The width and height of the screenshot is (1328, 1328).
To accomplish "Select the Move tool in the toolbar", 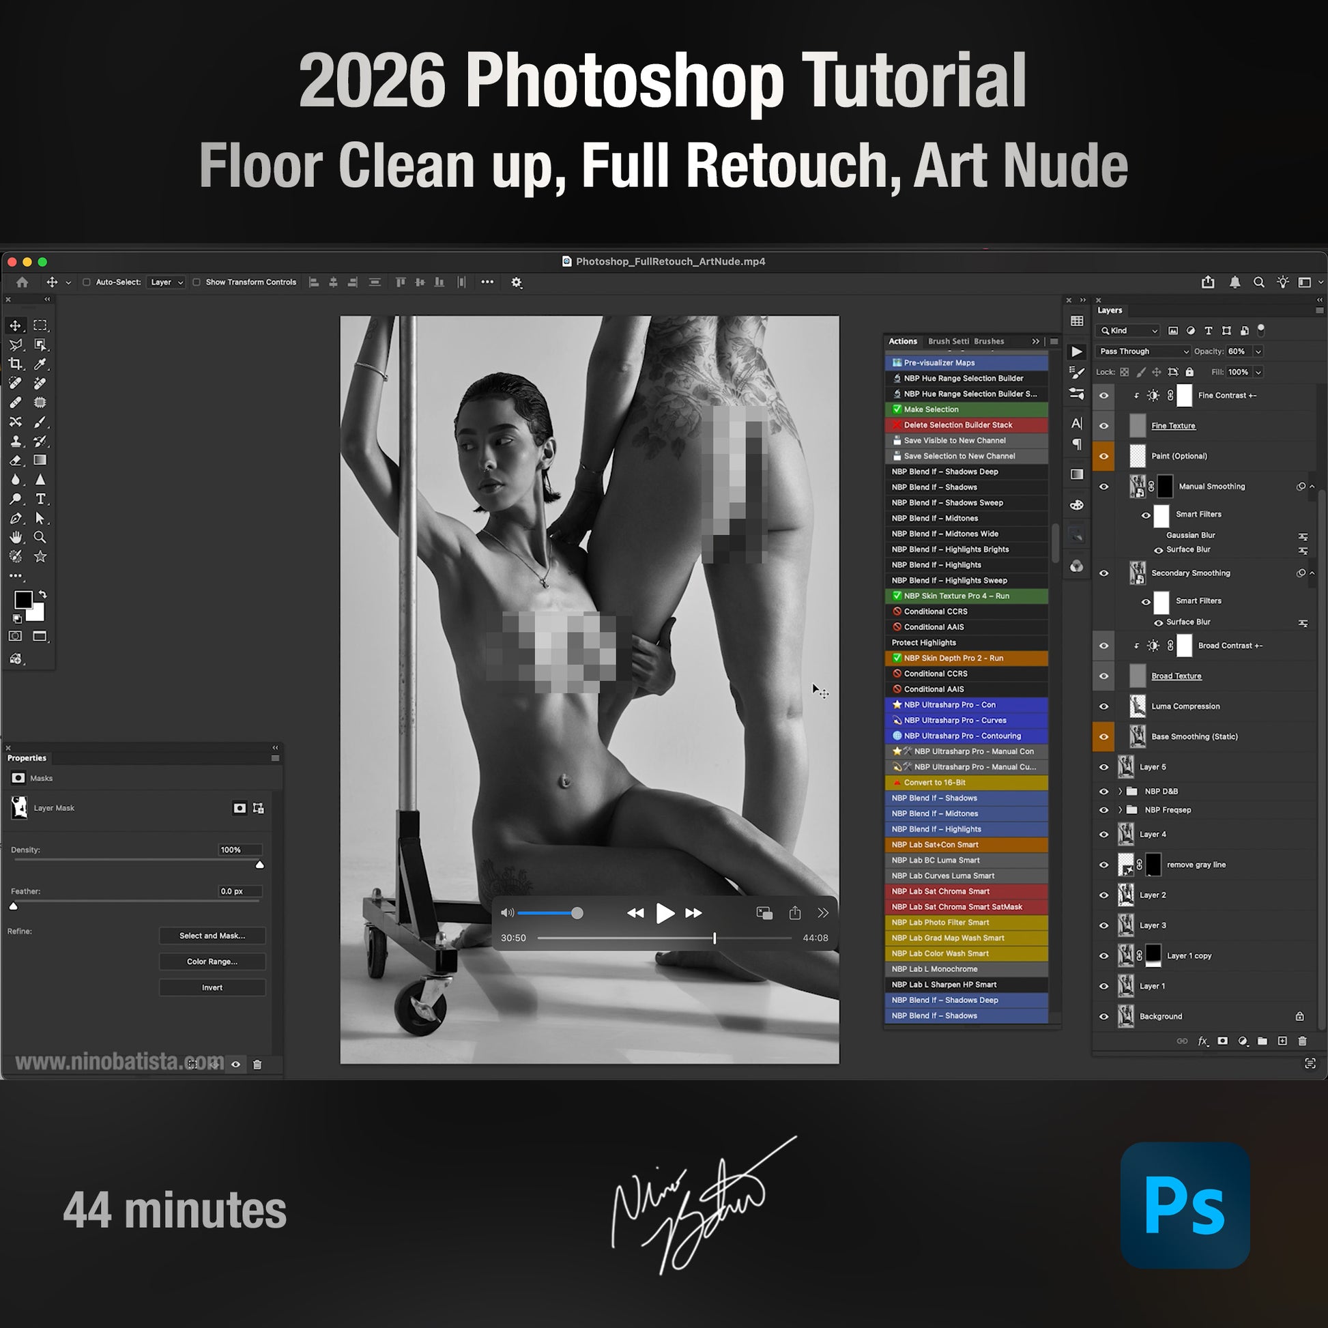I will [15, 325].
